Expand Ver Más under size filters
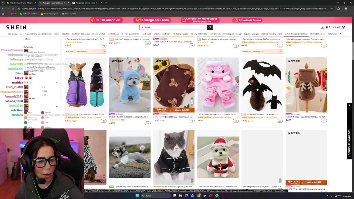 pyautogui.click(x=32, y=98)
